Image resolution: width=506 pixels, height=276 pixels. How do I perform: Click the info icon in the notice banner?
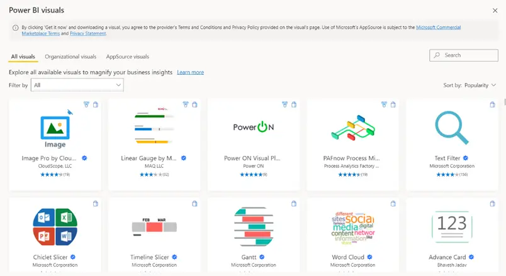(16, 28)
